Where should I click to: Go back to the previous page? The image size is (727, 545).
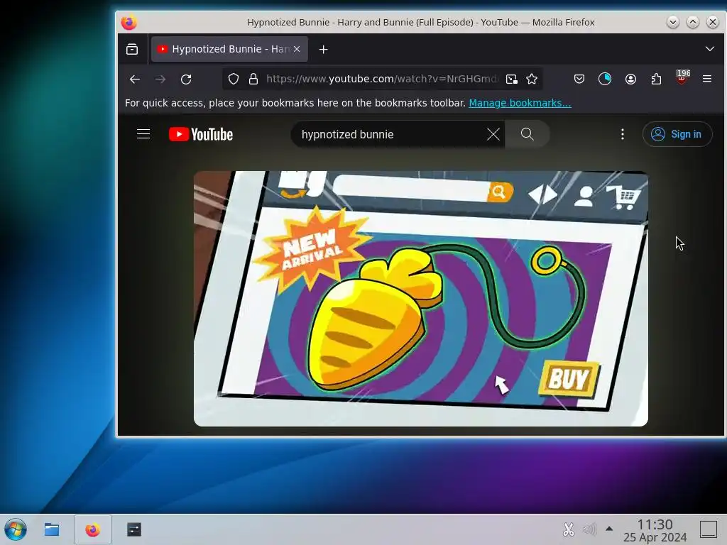click(x=134, y=79)
